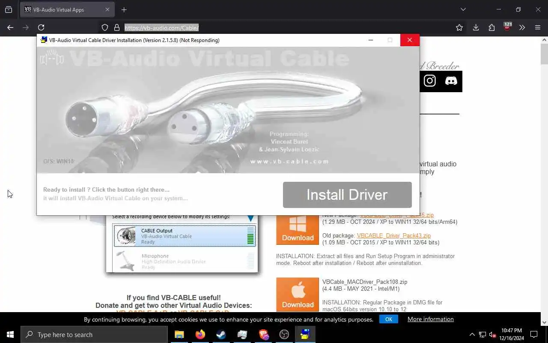Open the Discord icon link
Image resolution: width=548 pixels, height=343 pixels.
coord(451,81)
